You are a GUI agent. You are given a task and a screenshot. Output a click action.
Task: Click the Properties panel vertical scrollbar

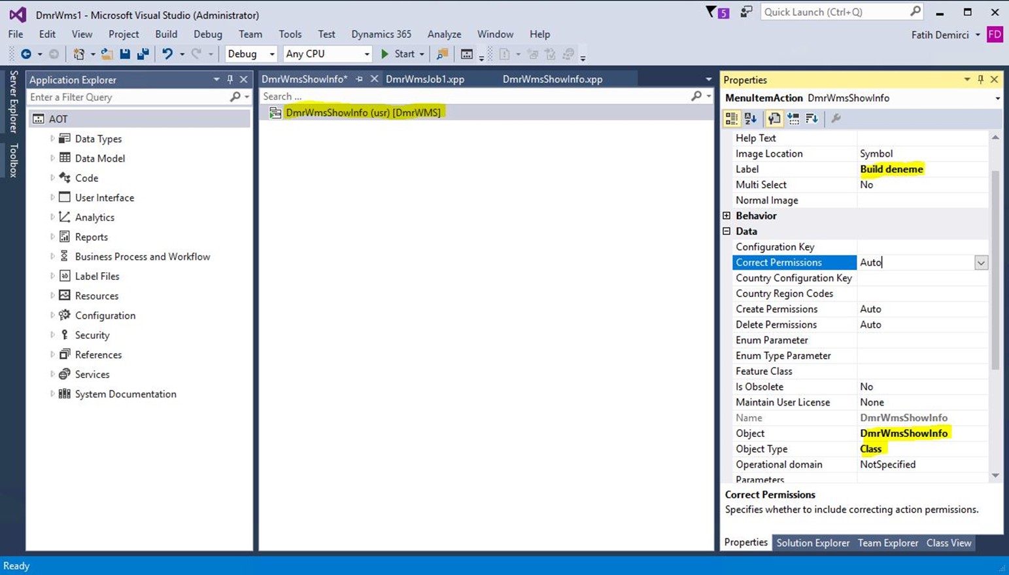995,270
